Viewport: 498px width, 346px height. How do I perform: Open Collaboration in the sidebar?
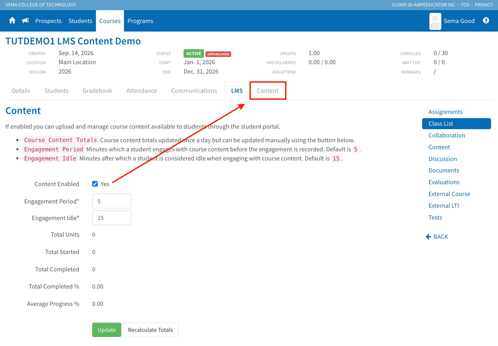pyautogui.click(x=447, y=135)
